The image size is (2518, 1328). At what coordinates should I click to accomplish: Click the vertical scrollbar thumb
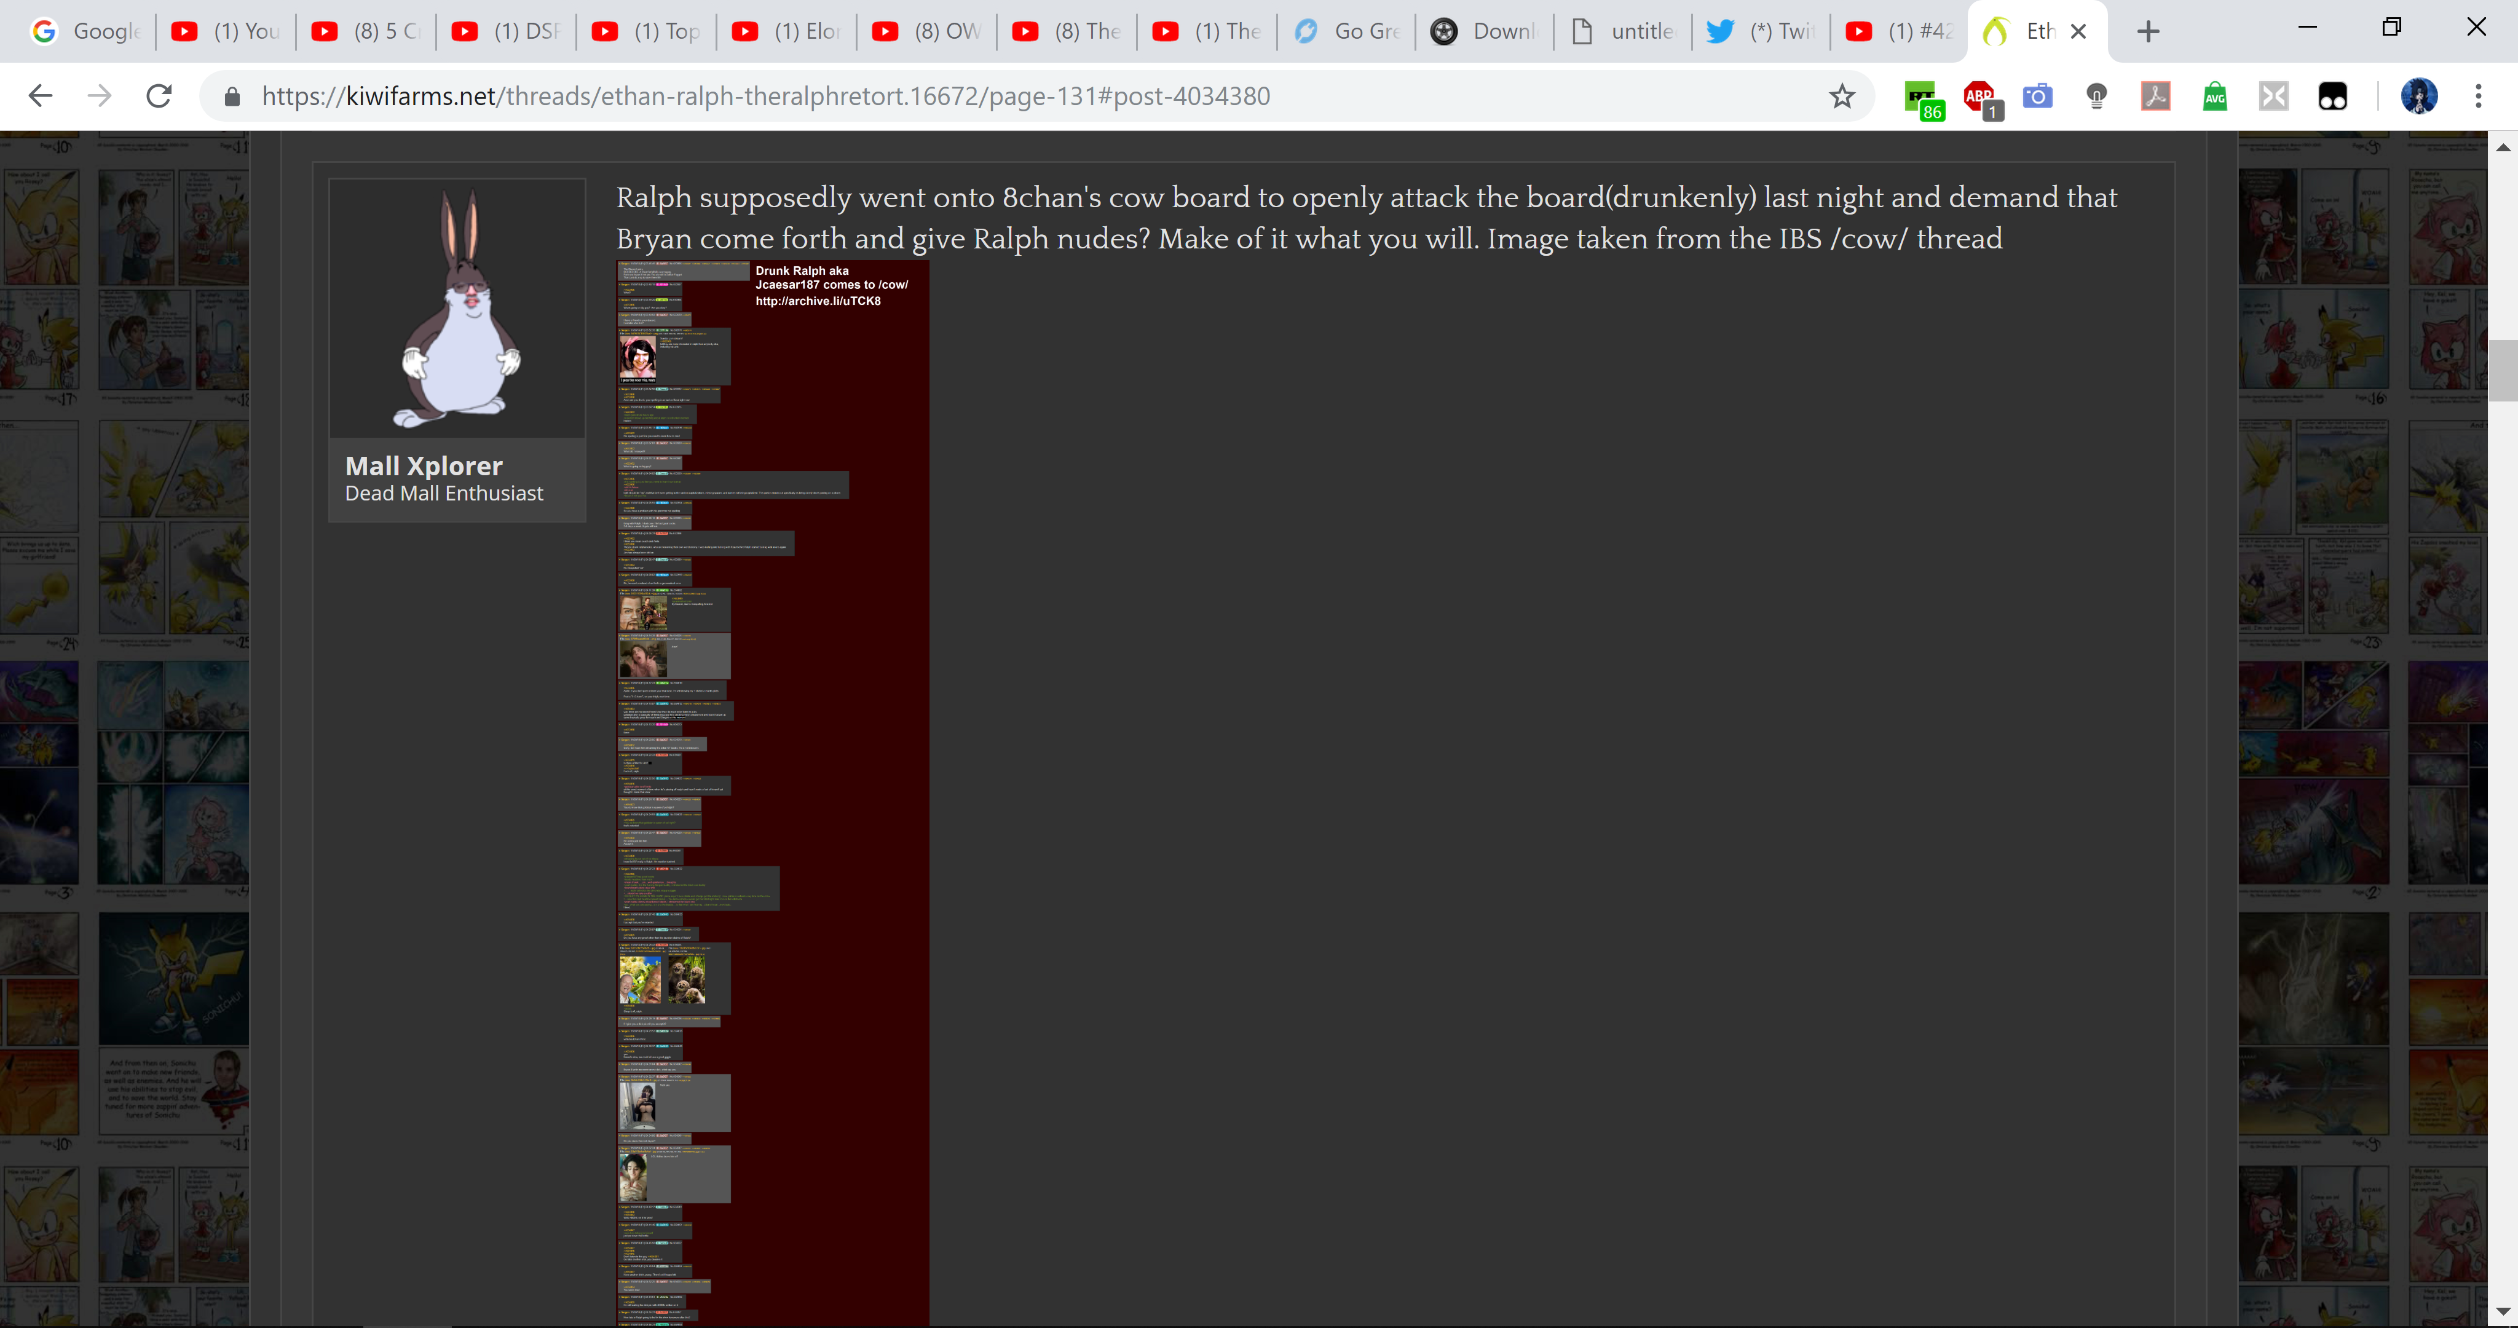click(2503, 370)
